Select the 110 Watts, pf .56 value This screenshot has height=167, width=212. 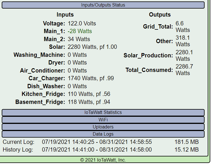[89, 94]
